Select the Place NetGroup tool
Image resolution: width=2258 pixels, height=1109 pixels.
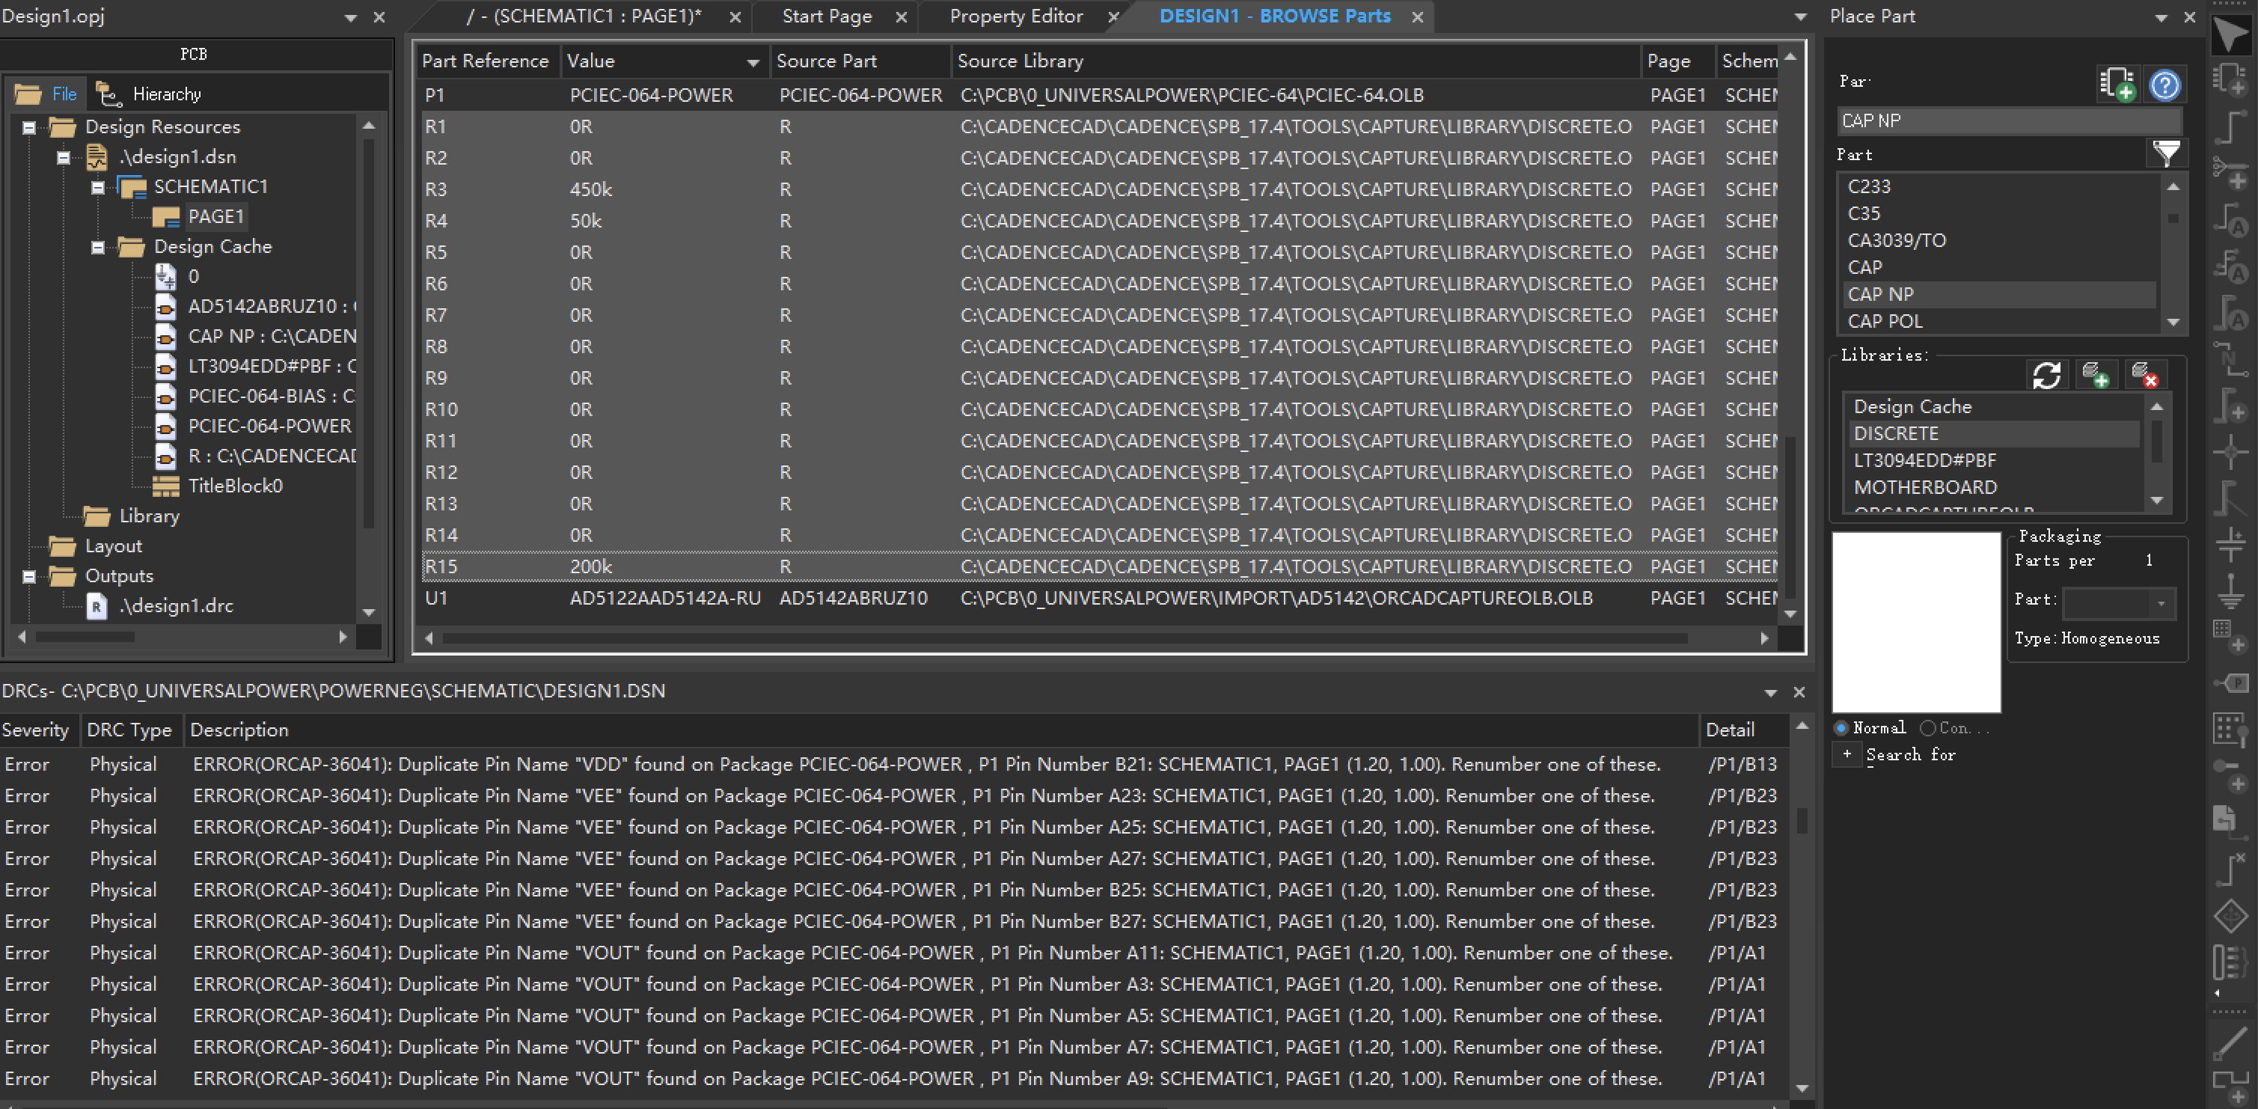click(2231, 172)
